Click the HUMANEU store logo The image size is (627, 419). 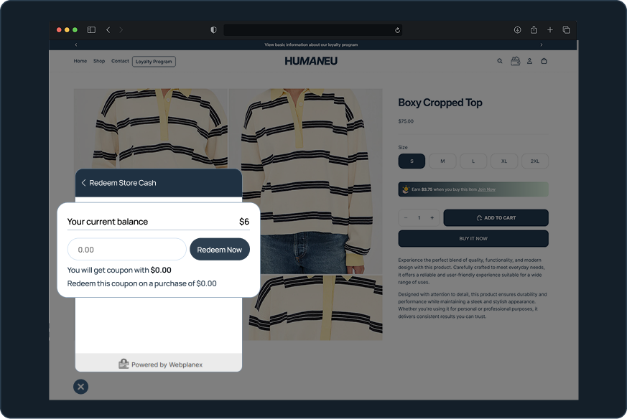[311, 61]
